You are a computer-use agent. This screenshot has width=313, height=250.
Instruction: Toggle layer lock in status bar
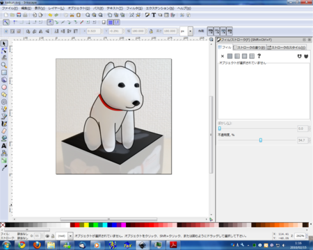point(53,236)
